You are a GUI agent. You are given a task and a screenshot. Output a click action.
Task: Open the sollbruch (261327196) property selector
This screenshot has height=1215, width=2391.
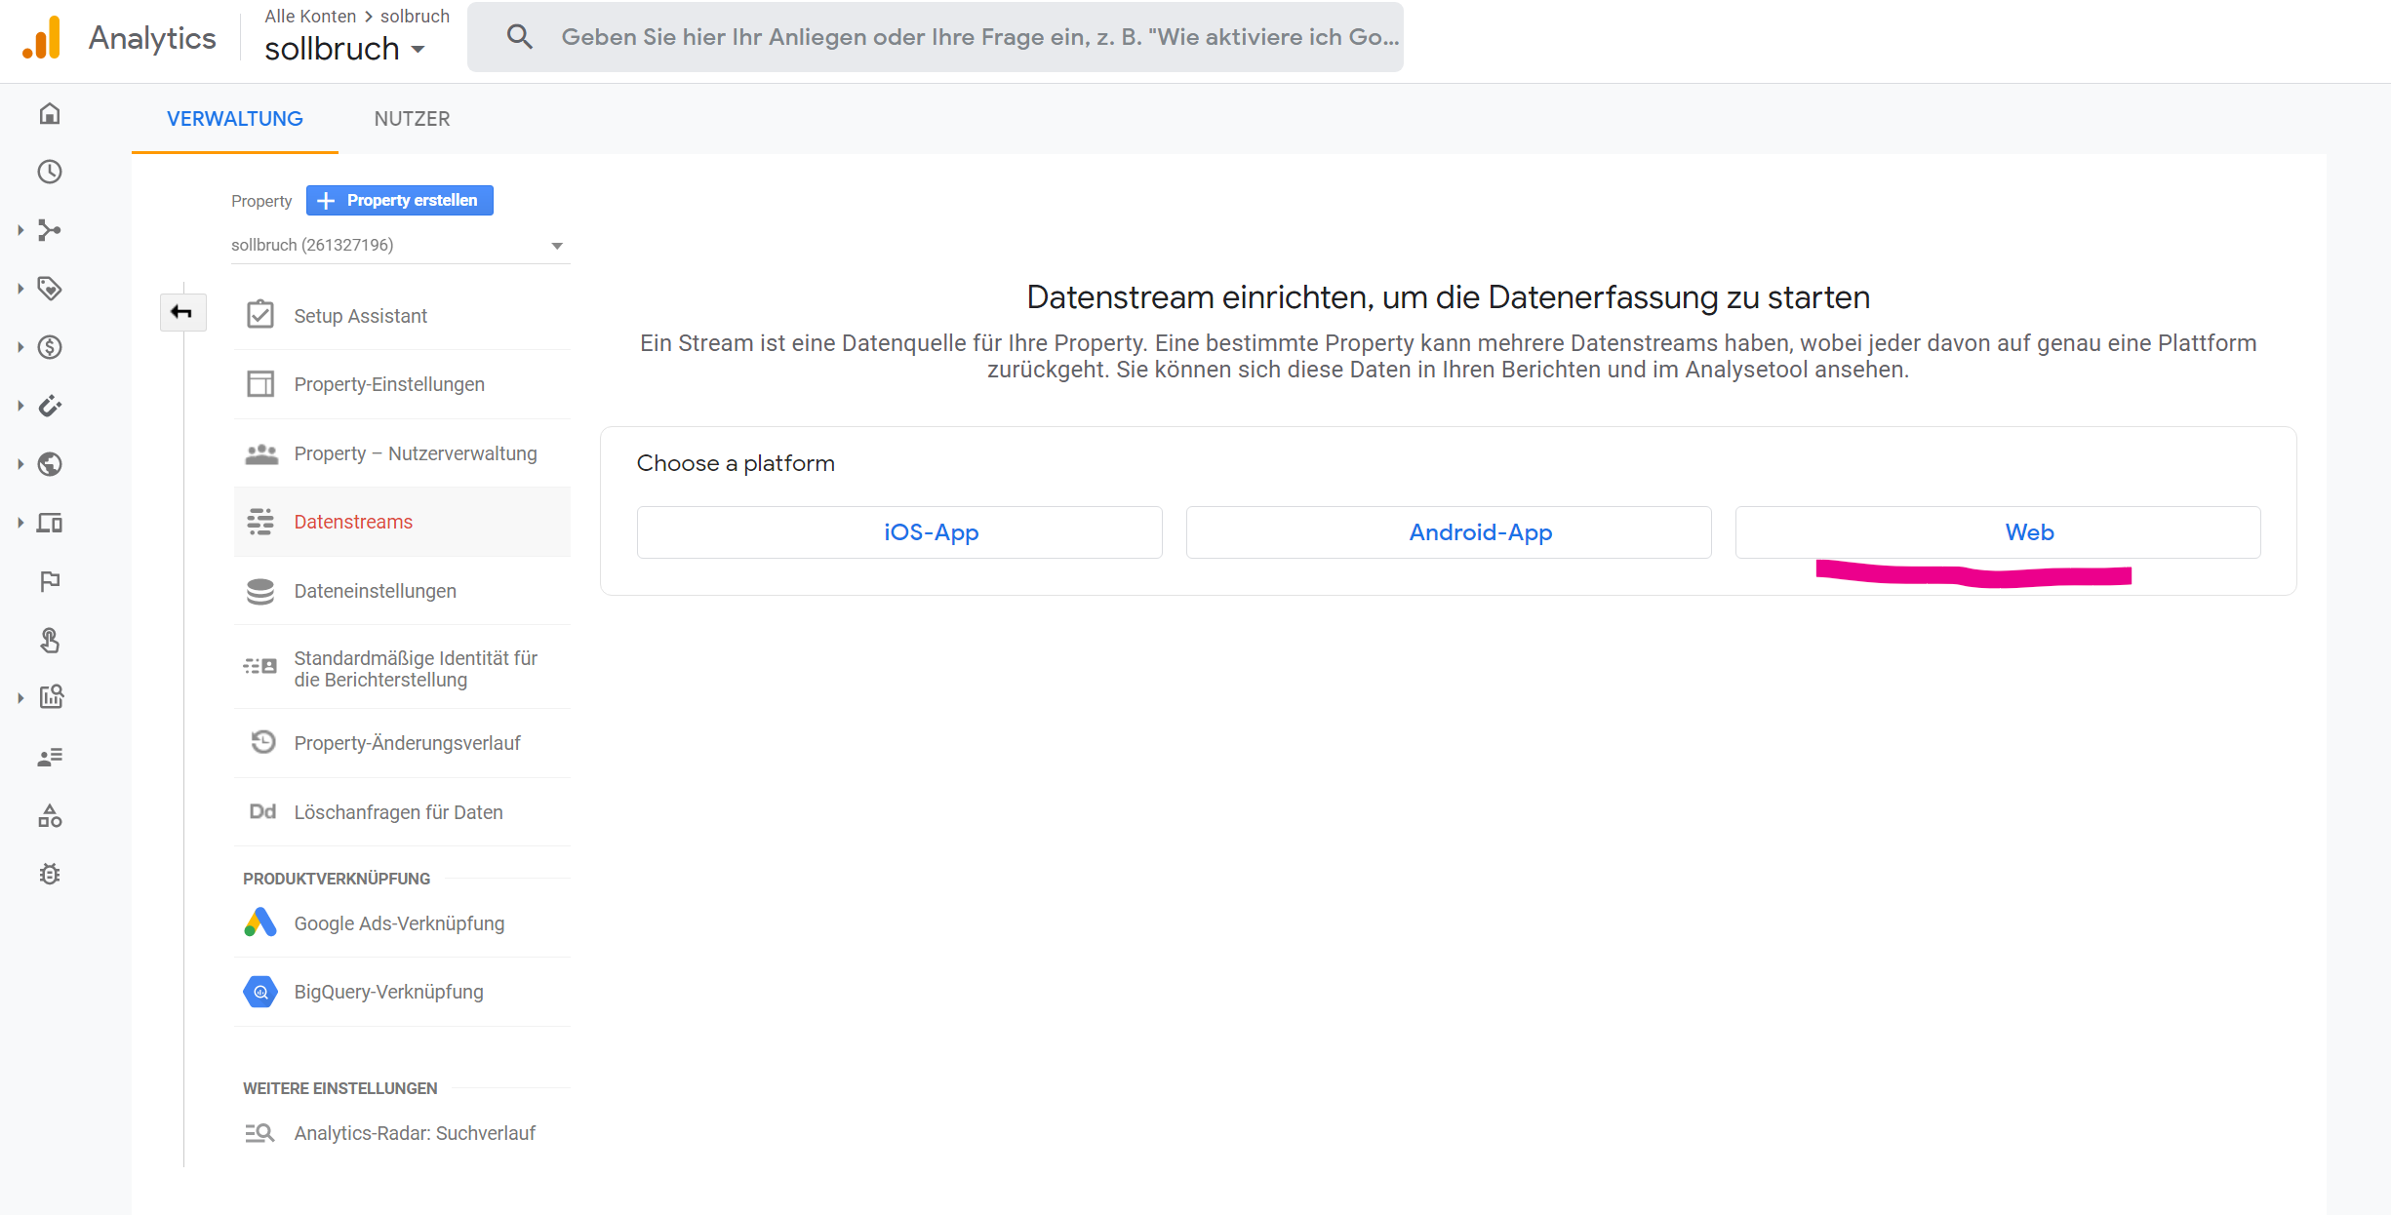pyautogui.click(x=400, y=245)
